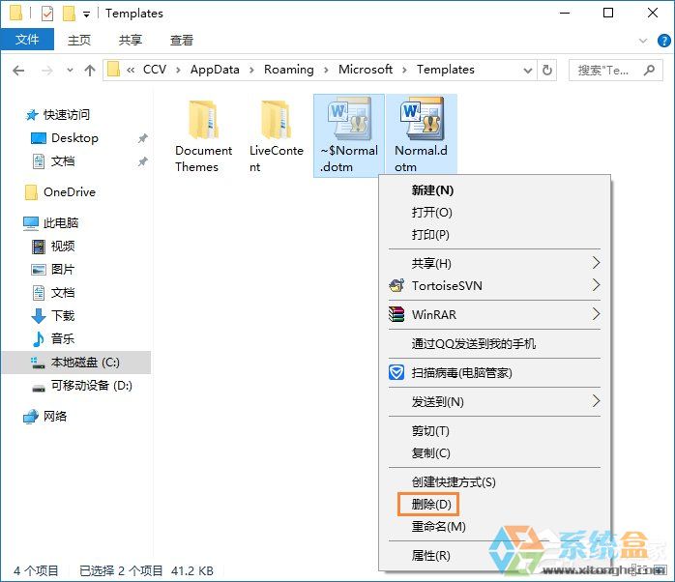Select 此电脑 in the navigation pane
675x582 pixels.
tap(51, 223)
